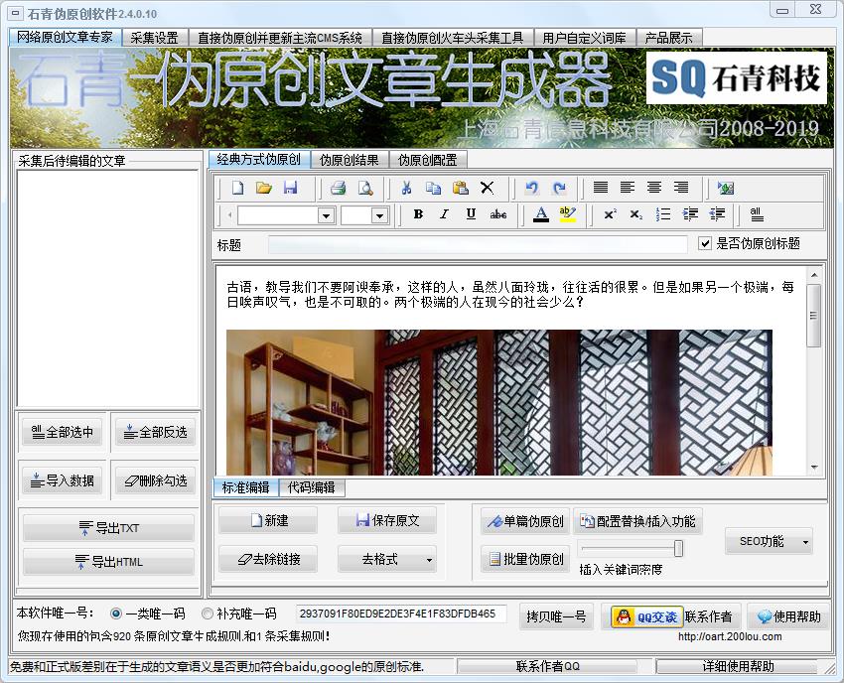Click the print icon in toolbar

338,188
